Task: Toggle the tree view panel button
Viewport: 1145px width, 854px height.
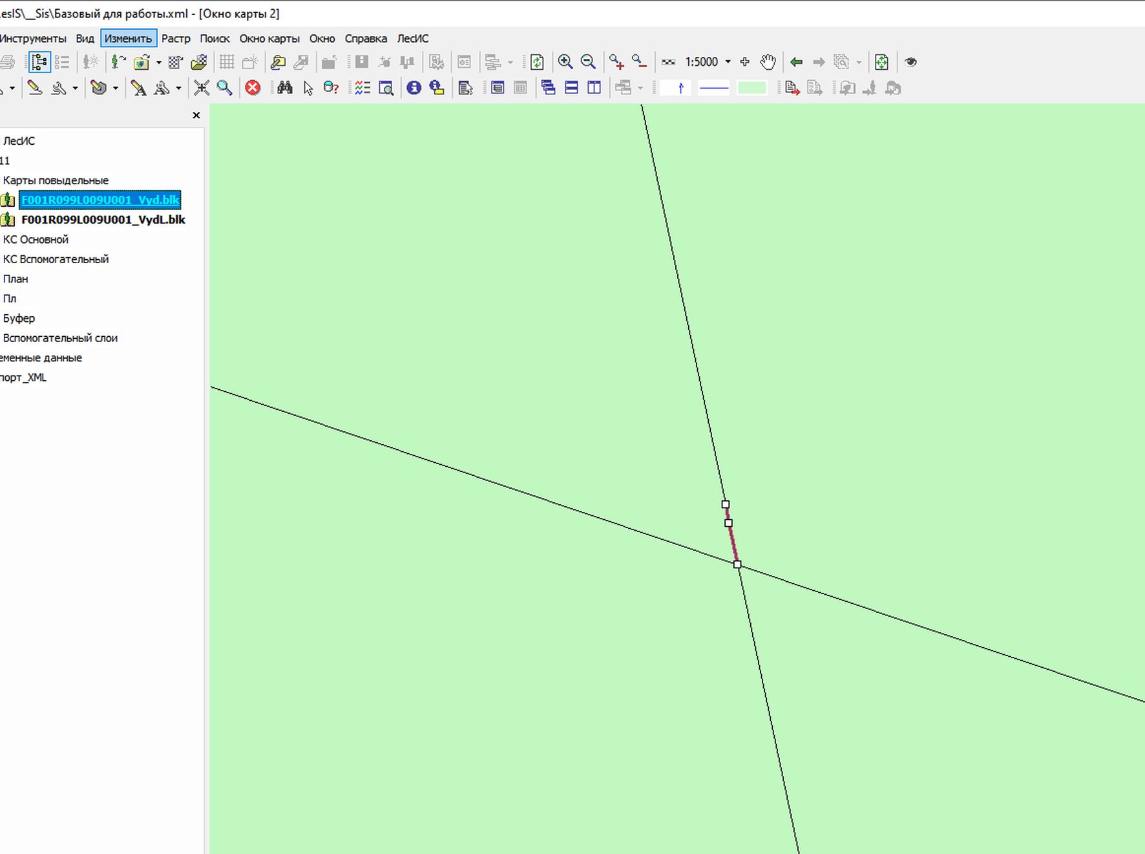Action: tap(39, 62)
